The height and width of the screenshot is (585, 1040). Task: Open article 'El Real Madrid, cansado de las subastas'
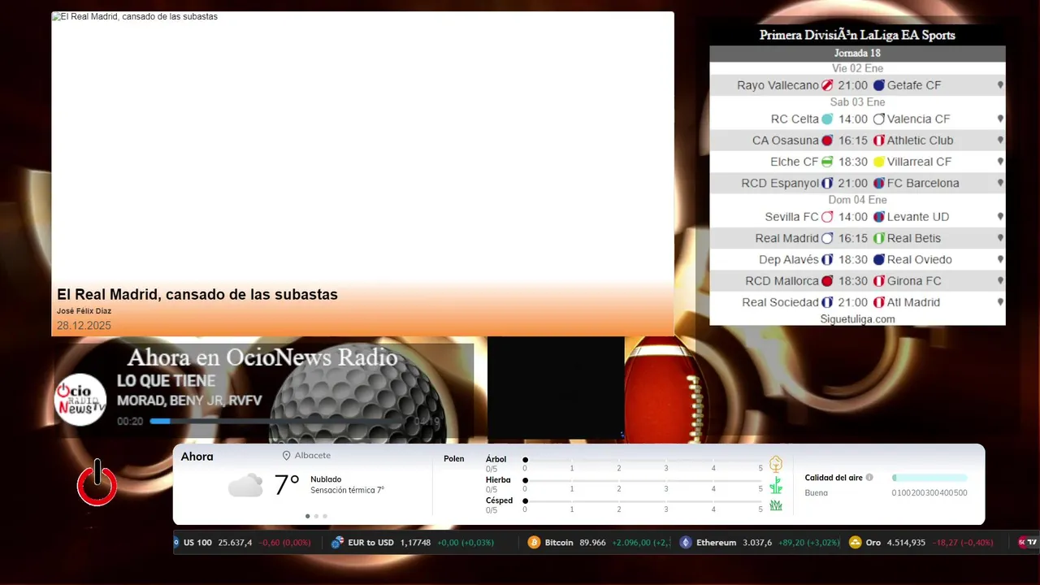click(197, 294)
